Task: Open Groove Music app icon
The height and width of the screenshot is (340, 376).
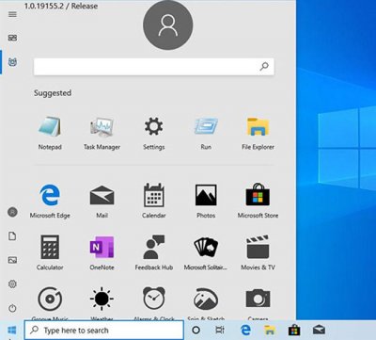Action: coord(50,299)
